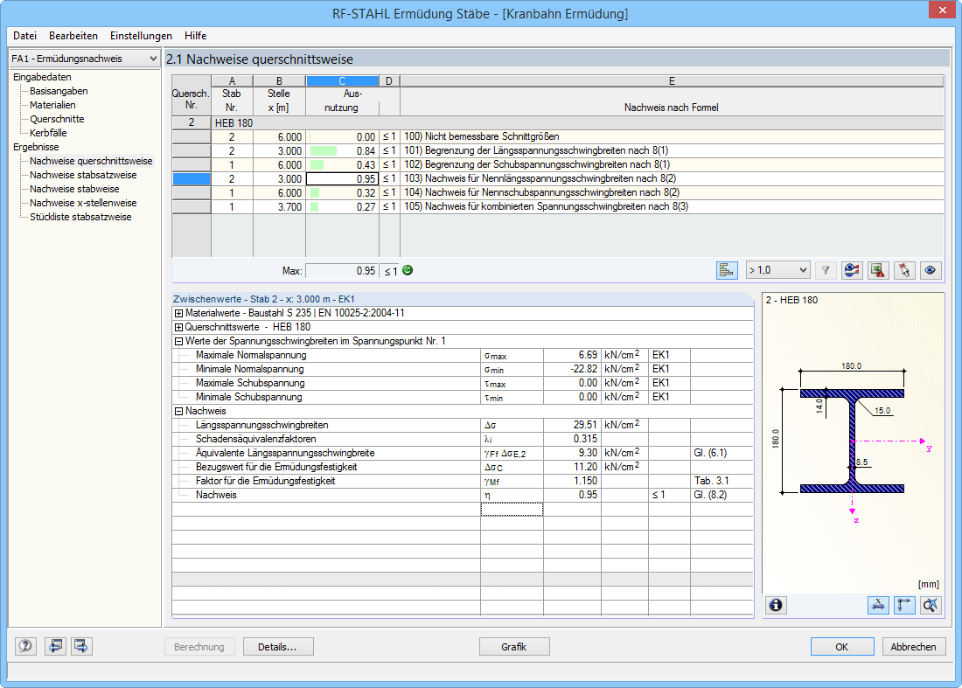The image size is (962, 688).
Task: Click the result display color-scale eye icon
Action: (852, 270)
